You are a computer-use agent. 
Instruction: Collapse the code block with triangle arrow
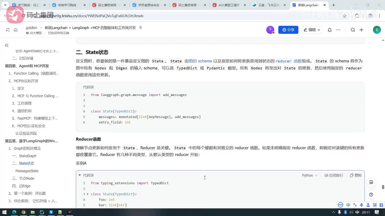click(x=80, y=175)
